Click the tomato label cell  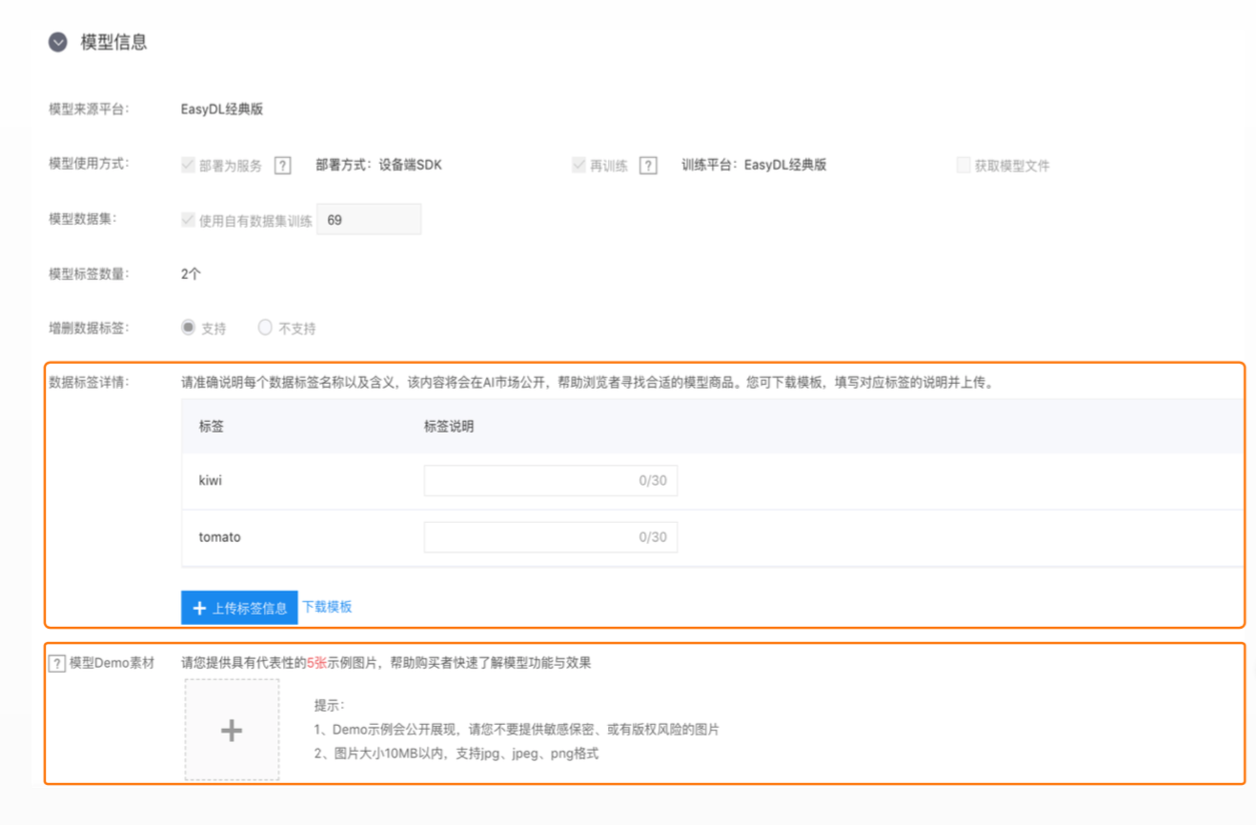[220, 537]
